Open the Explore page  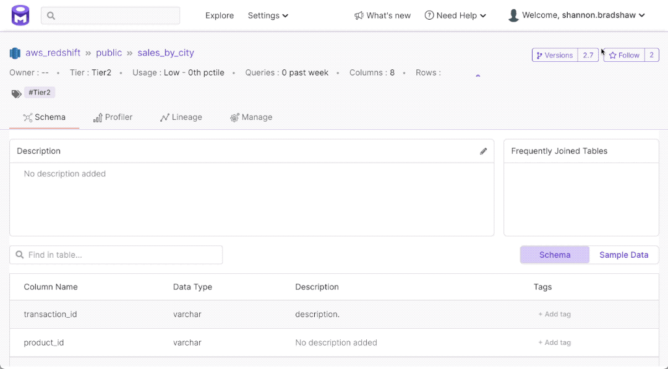click(220, 15)
